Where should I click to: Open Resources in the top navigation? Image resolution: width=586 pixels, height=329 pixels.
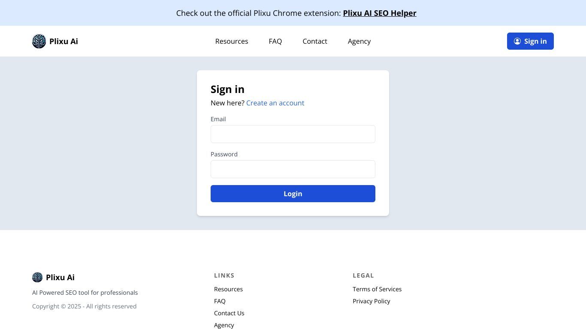(x=232, y=41)
